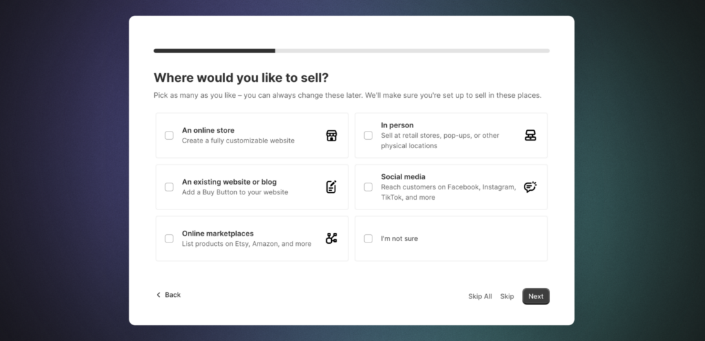705x341 pixels.
Task: Click the point-of-sale icon for In person
Action: (530, 135)
